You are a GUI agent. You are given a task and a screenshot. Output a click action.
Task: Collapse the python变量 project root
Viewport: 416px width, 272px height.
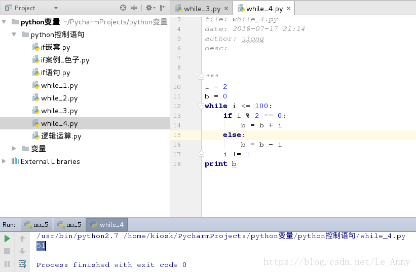(4, 22)
